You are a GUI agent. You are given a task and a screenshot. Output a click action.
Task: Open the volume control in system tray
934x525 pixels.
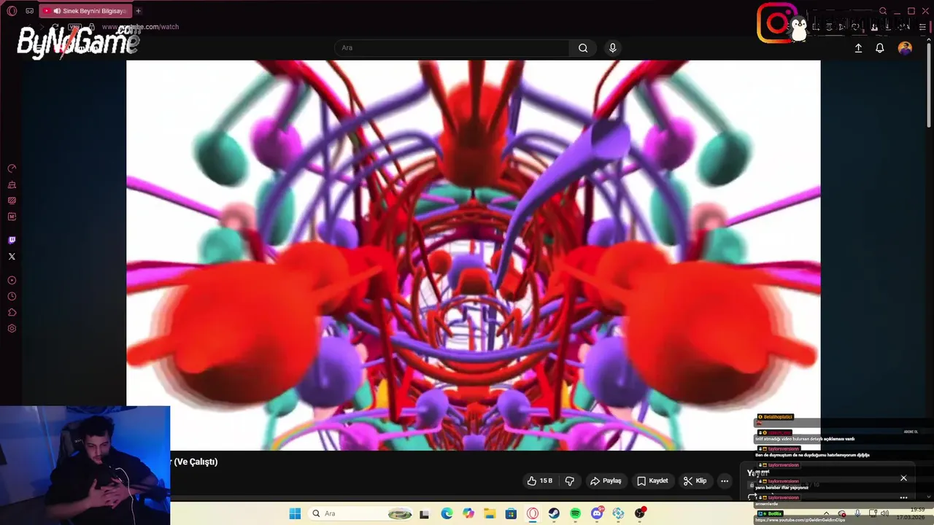tap(884, 513)
